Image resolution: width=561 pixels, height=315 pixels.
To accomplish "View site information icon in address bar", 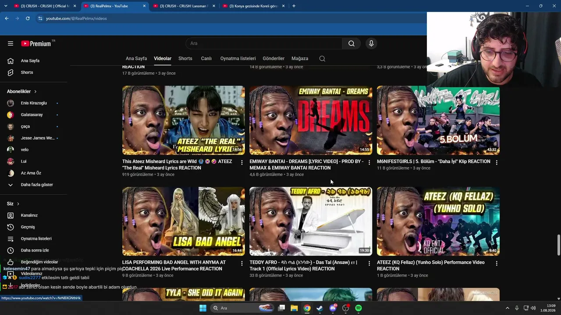I will tap(40, 18).
